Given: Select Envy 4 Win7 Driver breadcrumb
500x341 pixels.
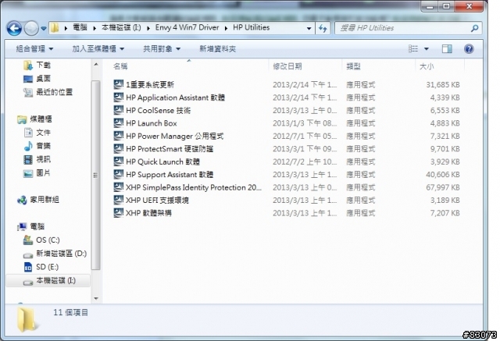Looking at the screenshot, I should tap(187, 27).
